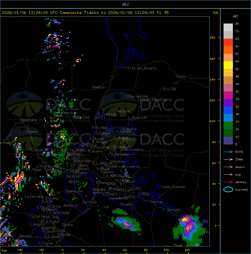Click the 'C_Chilenos' map label
The height and width of the screenshot is (254, 251).
29,132
